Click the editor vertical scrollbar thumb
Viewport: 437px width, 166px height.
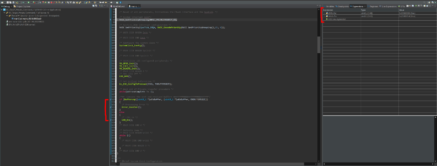(319, 44)
